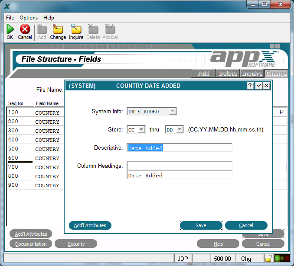294x266 pixels.
Task: Click COUNTRY field name in row 900
Action: [x=49, y=185]
